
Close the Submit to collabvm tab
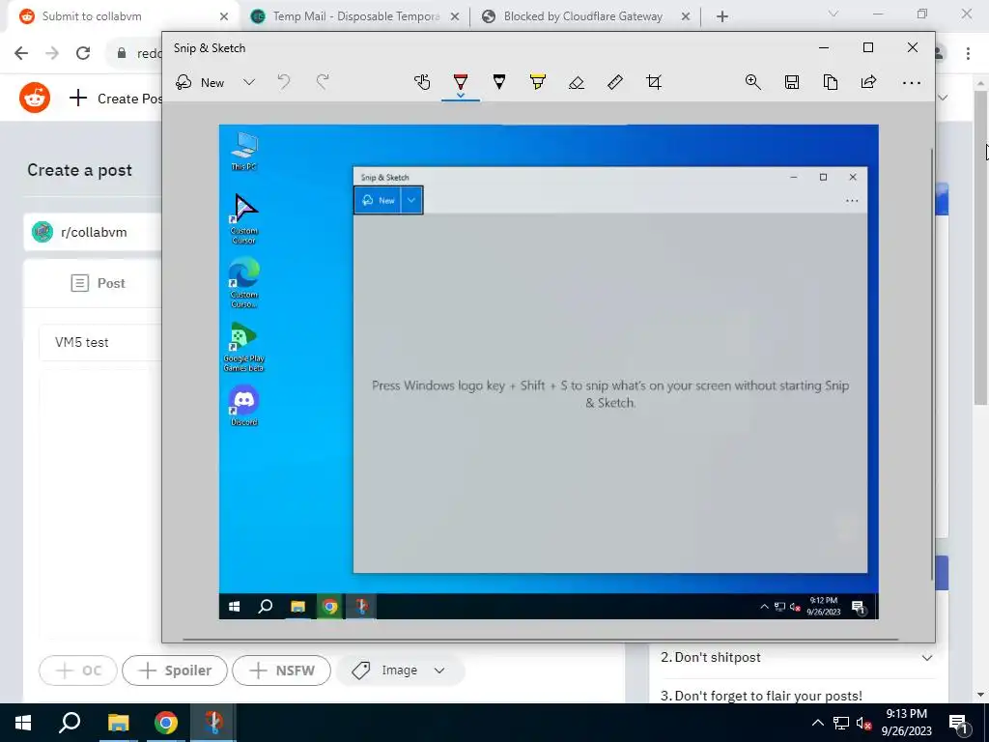pyautogui.click(x=223, y=16)
